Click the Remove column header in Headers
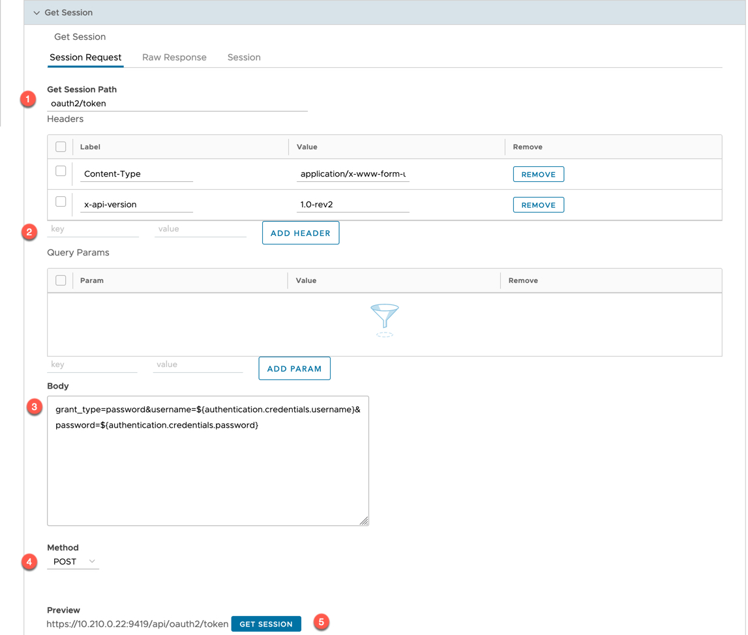This screenshot has height=635, width=748. 528,147
